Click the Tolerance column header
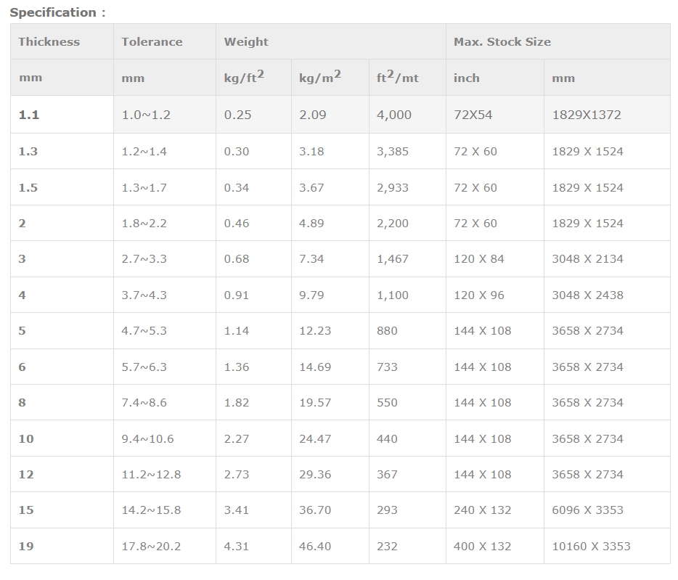Image resolution: width=678 pixels, height=580 pixels. point(165,41)
